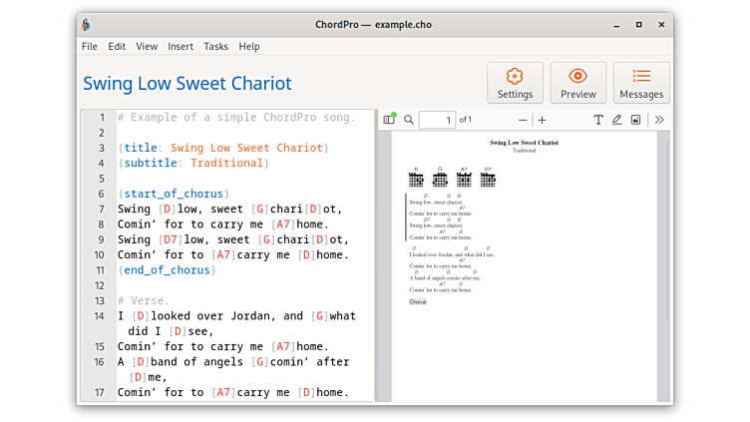Click the search magnifier in the preview toolbar
Viewport: 750px width, 422px height.
pyautogui.click(x=409, y=120)
